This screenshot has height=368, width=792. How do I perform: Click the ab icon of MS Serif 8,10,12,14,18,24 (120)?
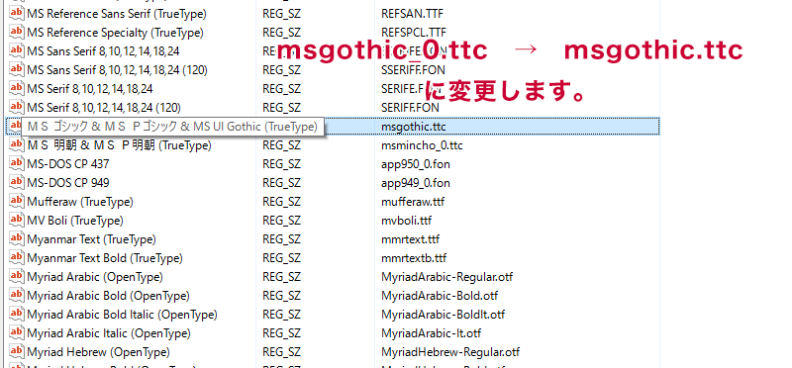pyautogui.click(x=17, y=108)
